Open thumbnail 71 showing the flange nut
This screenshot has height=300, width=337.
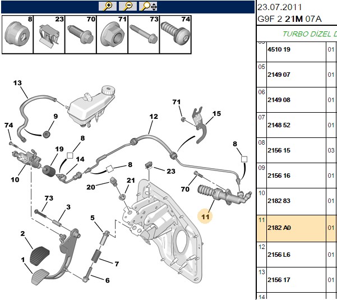(x=112, y=34)
